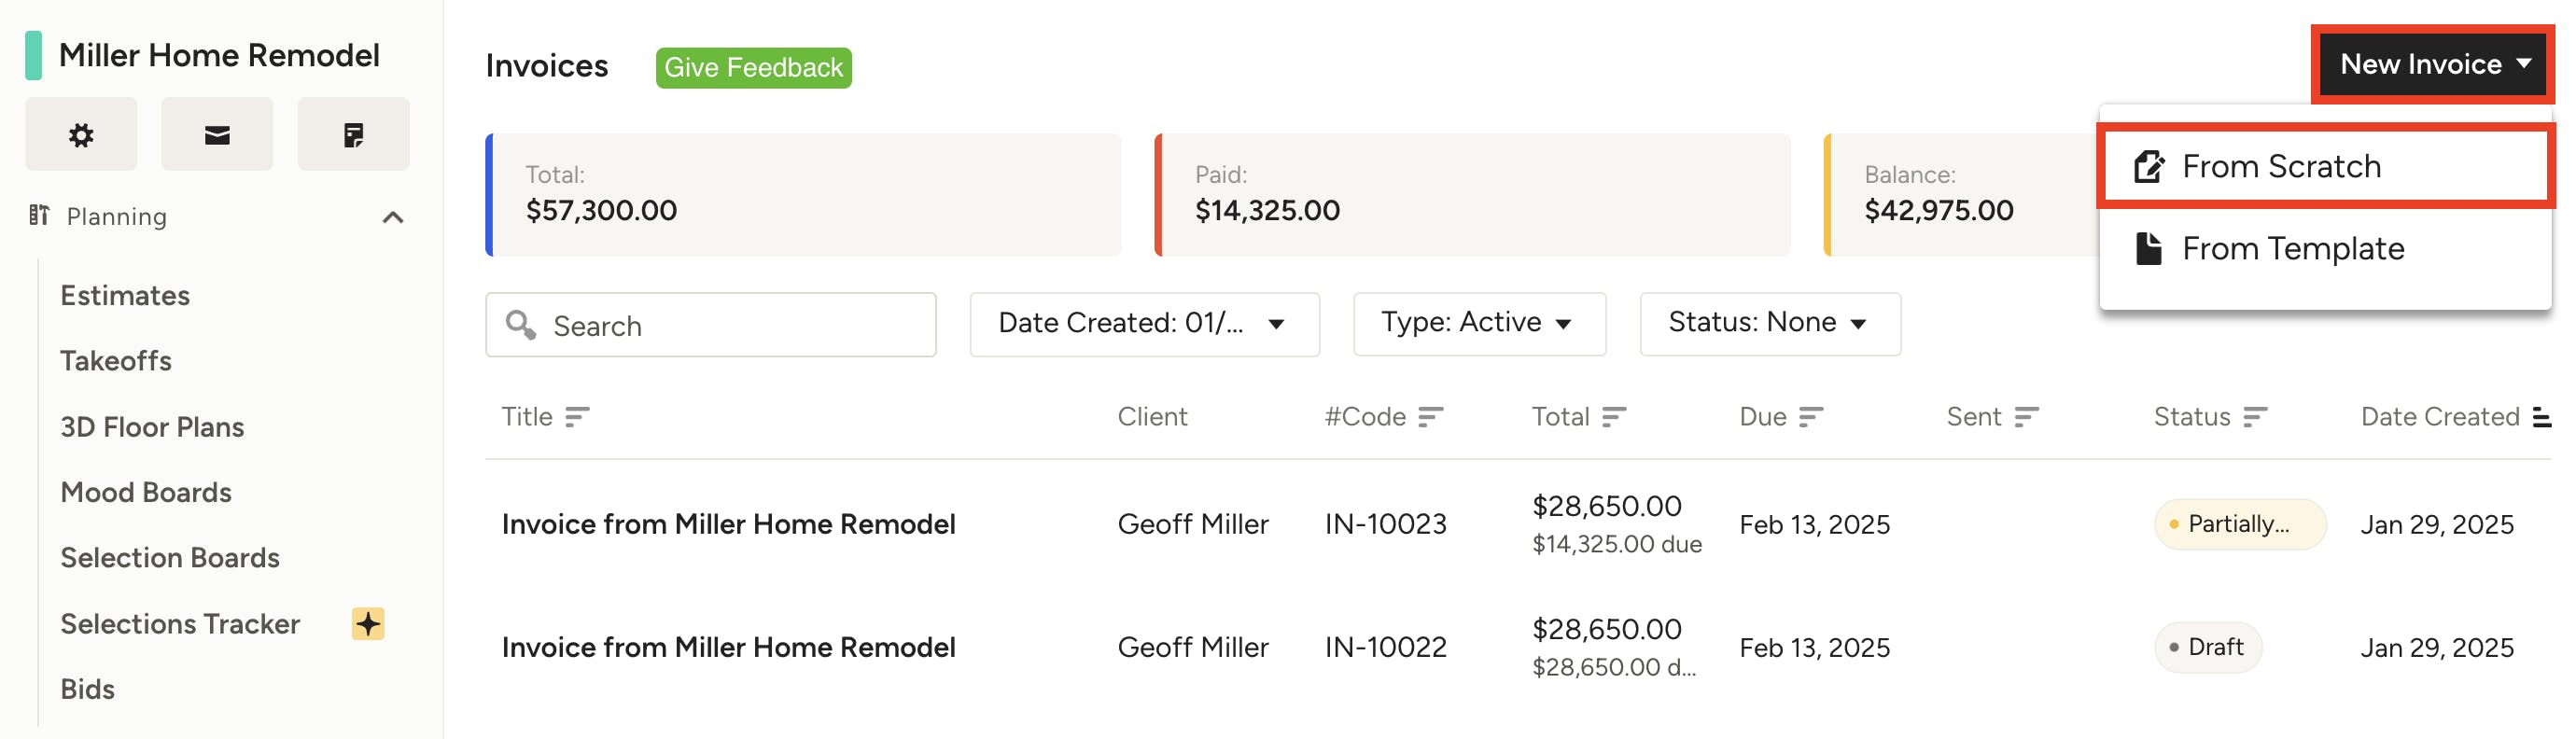Click the Selections Tracker sparkle badge
Screen dimensions: 2576x739
[368, 623]
